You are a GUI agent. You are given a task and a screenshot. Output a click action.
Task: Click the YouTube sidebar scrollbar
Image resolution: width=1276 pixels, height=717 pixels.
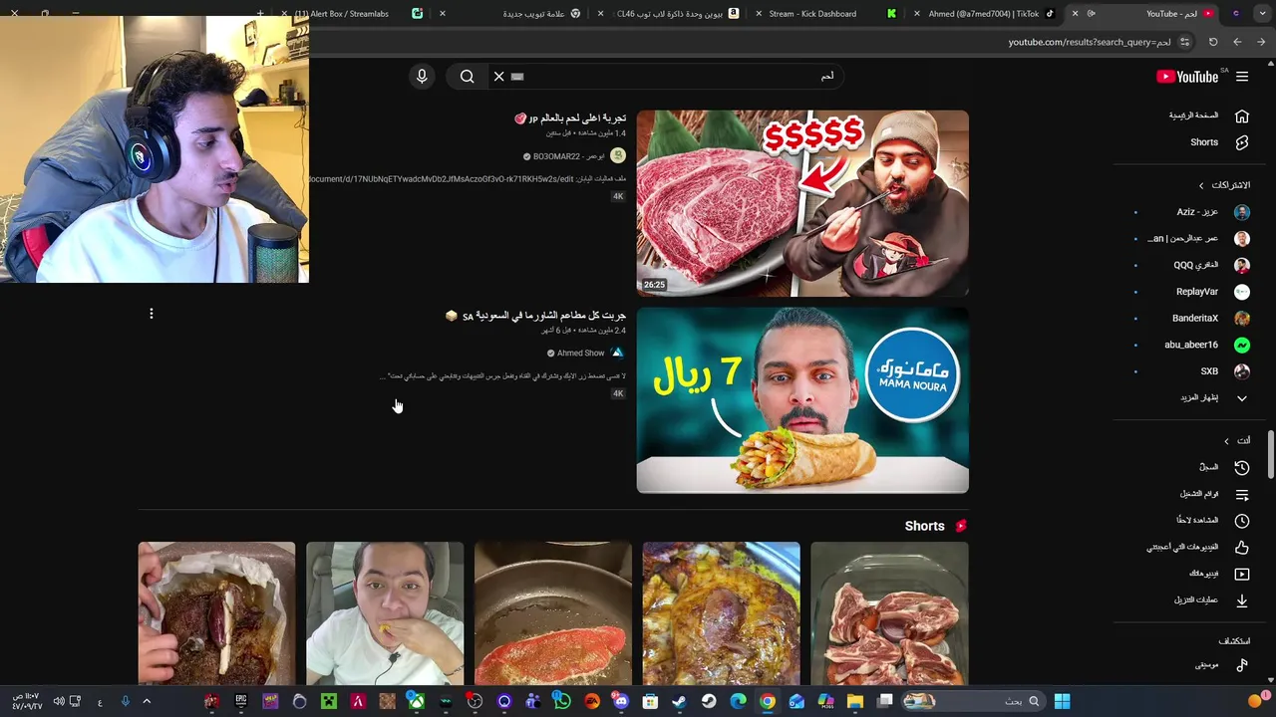[1270, 454]
